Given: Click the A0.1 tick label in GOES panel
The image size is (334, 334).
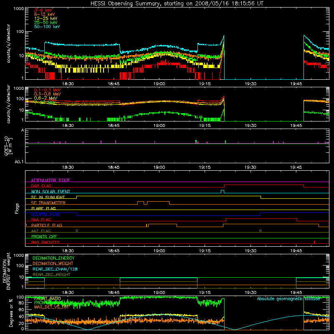Looking at the screenshot, I should 19,162.
